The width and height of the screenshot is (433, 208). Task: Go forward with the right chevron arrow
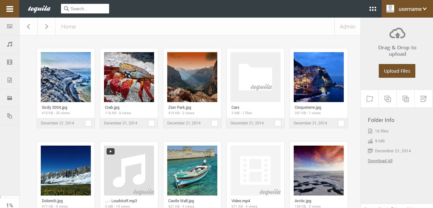47,27
